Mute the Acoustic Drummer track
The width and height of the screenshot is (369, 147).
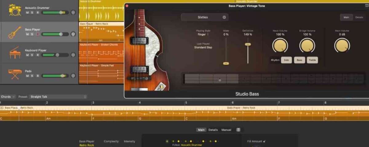[x=27, y=13]
